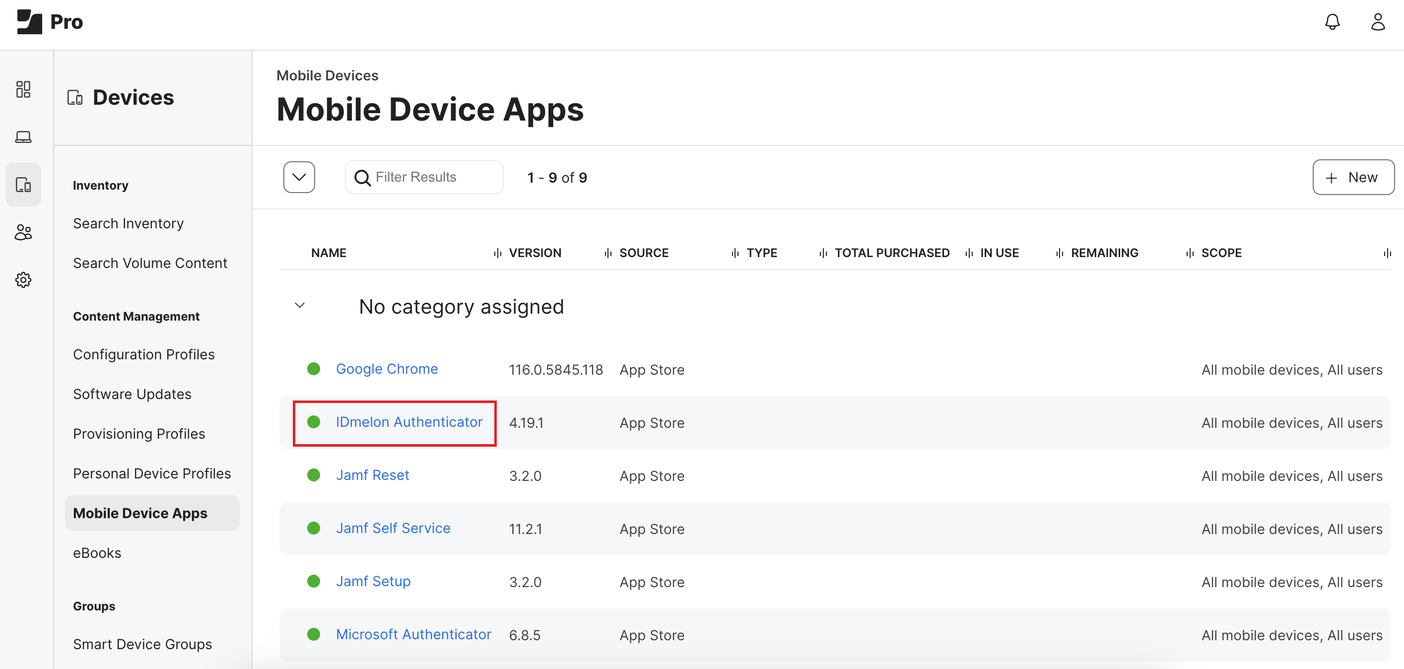Open Search Volume Content
This screenshot has width=1404, height=669.
[x=150, y=264]
